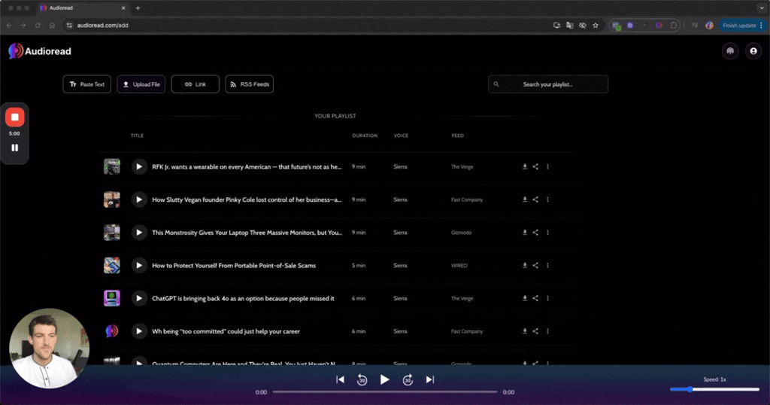The height and width of the screenshot is (405, 770).
Task: Open the user account icon
Action: 753,51
